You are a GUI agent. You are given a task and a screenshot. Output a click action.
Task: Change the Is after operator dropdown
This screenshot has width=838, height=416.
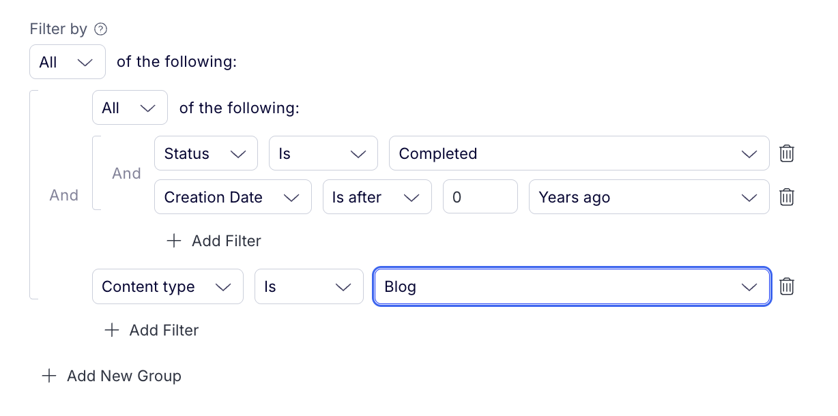377,197
